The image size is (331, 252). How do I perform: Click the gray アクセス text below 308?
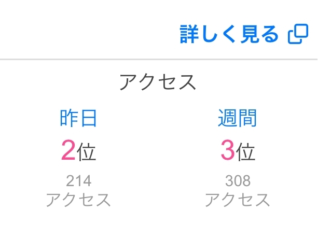238,199
